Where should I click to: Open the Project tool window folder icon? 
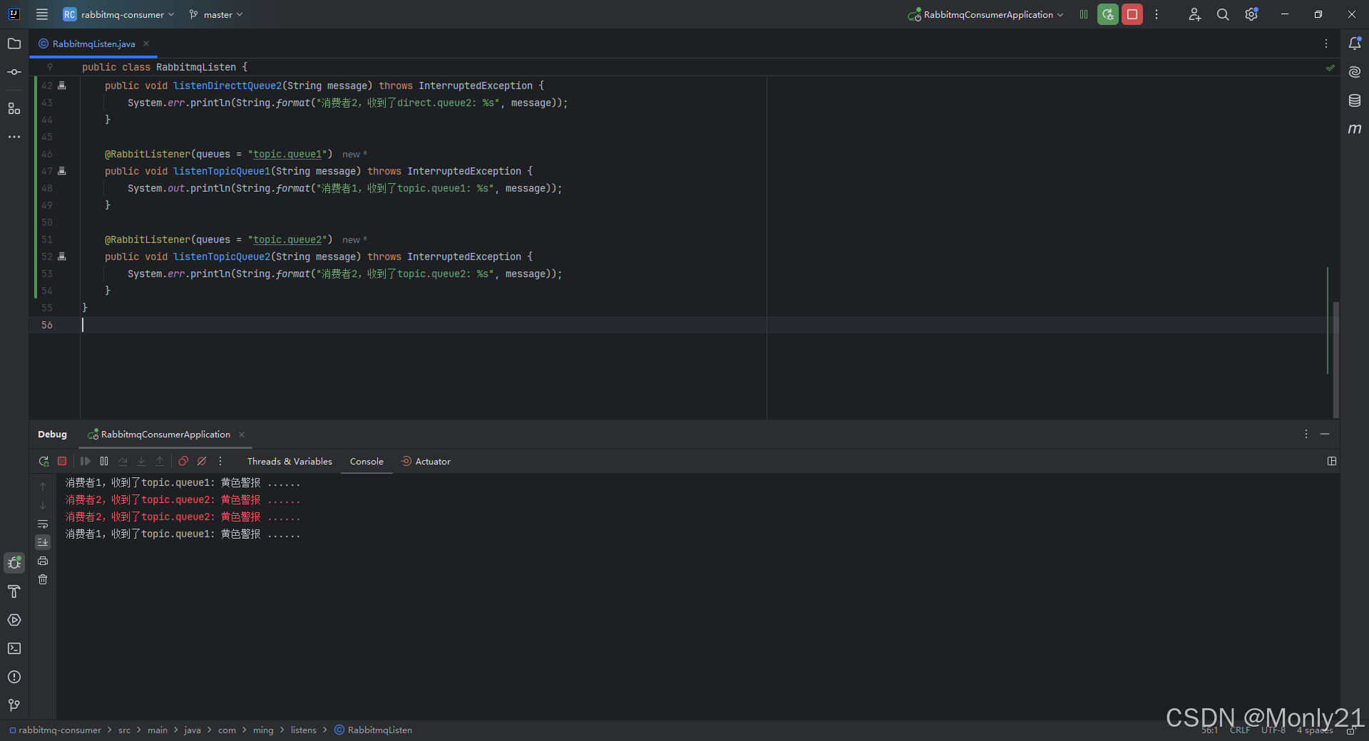[14, 43]
